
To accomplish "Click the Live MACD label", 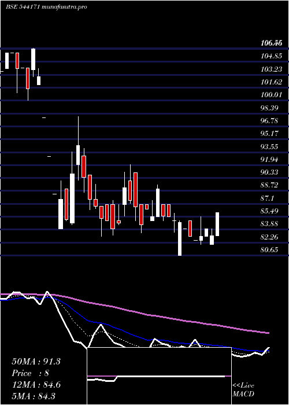I will coord(243,390).
